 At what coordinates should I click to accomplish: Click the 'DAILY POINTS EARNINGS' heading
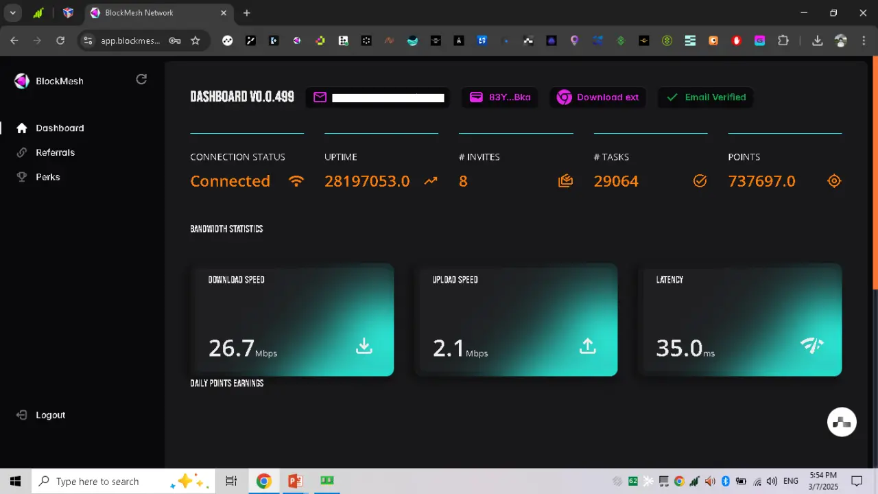point(227,383)
